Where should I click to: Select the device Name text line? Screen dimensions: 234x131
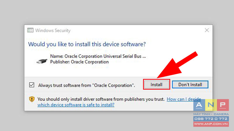coord(98,56)
